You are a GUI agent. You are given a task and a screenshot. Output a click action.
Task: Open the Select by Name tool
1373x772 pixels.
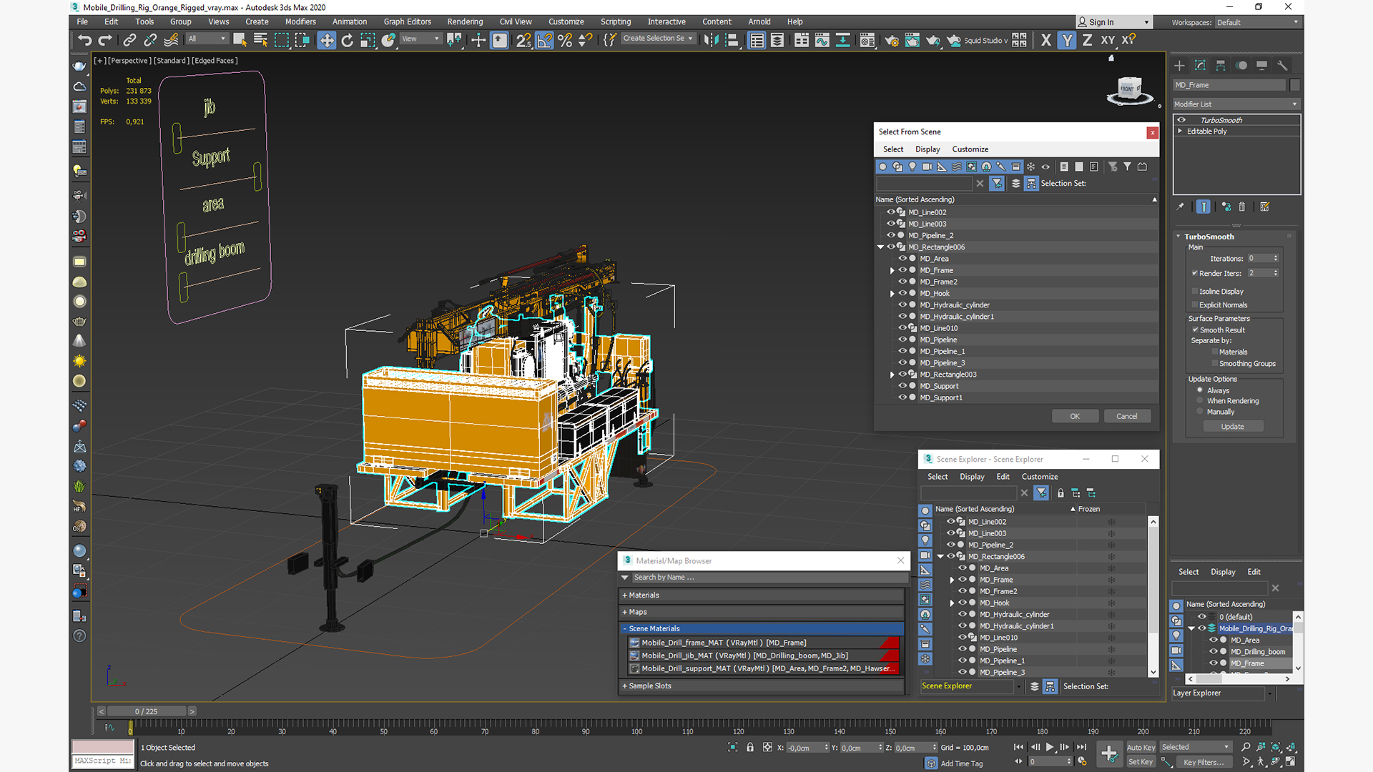(x=260, y=40)
